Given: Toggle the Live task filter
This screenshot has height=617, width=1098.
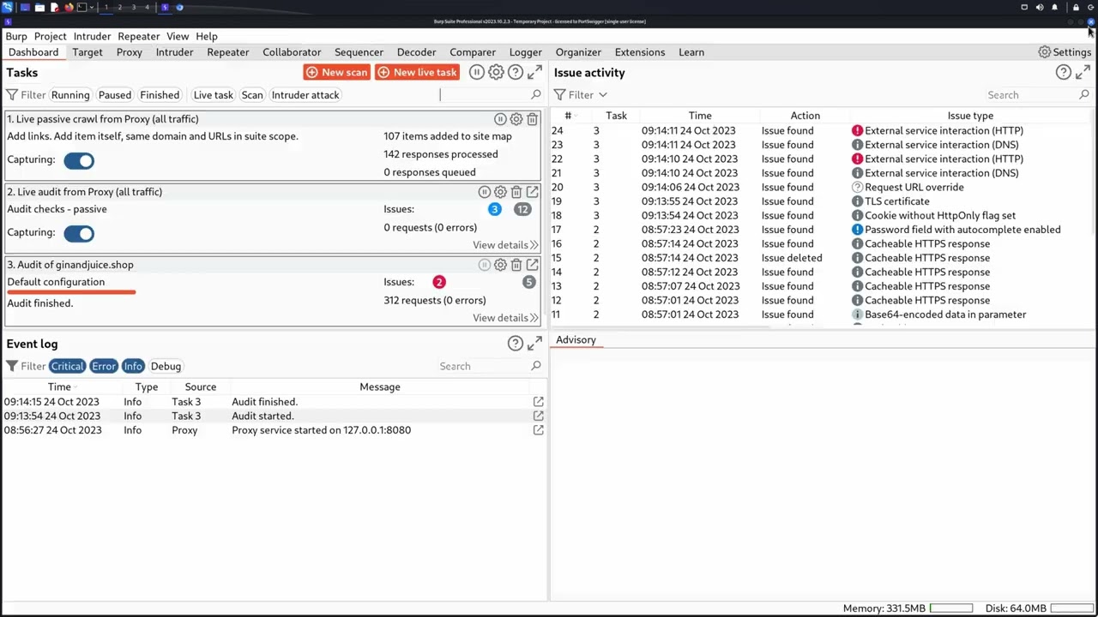Looking at the screenshot, I should [213, 95].
